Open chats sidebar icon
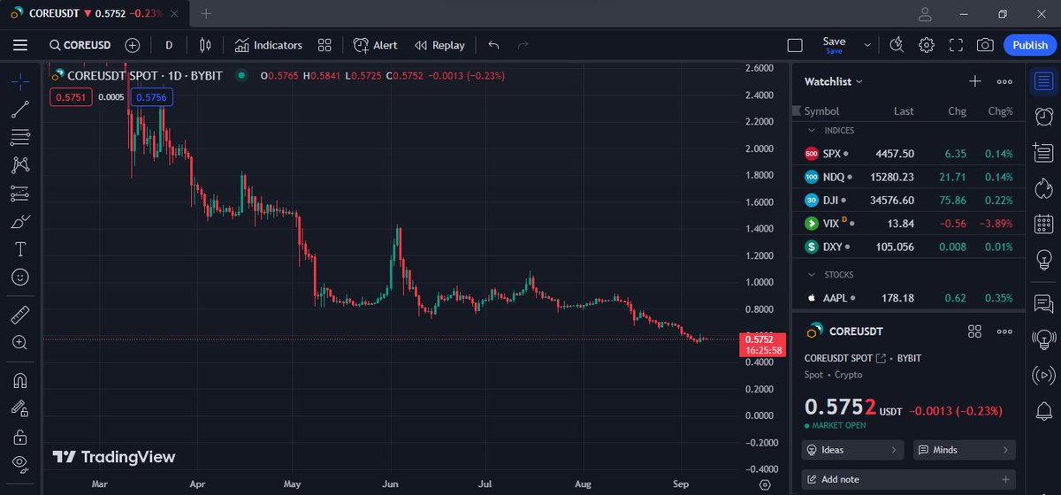 click(1043, 303)
